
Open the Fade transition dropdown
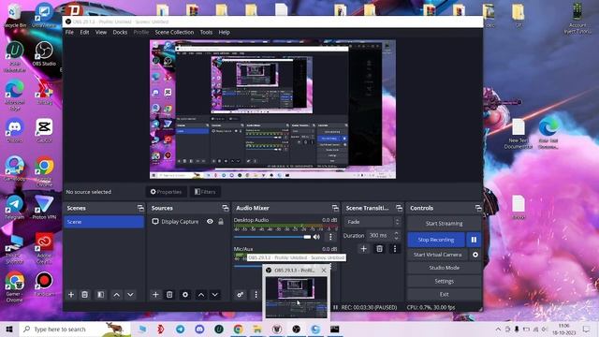click(x=373, y=222)
